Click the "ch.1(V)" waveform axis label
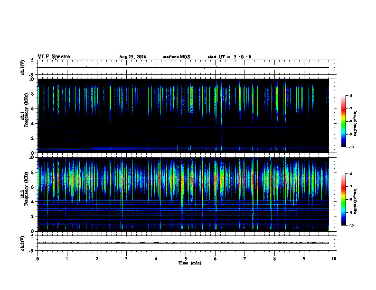Viewport: 376px width, 290px height. pos(22,67)
